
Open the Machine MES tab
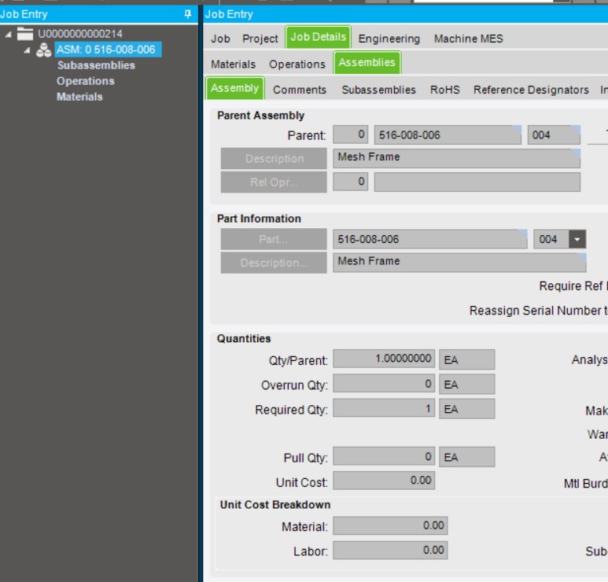[x=468, y=39]
